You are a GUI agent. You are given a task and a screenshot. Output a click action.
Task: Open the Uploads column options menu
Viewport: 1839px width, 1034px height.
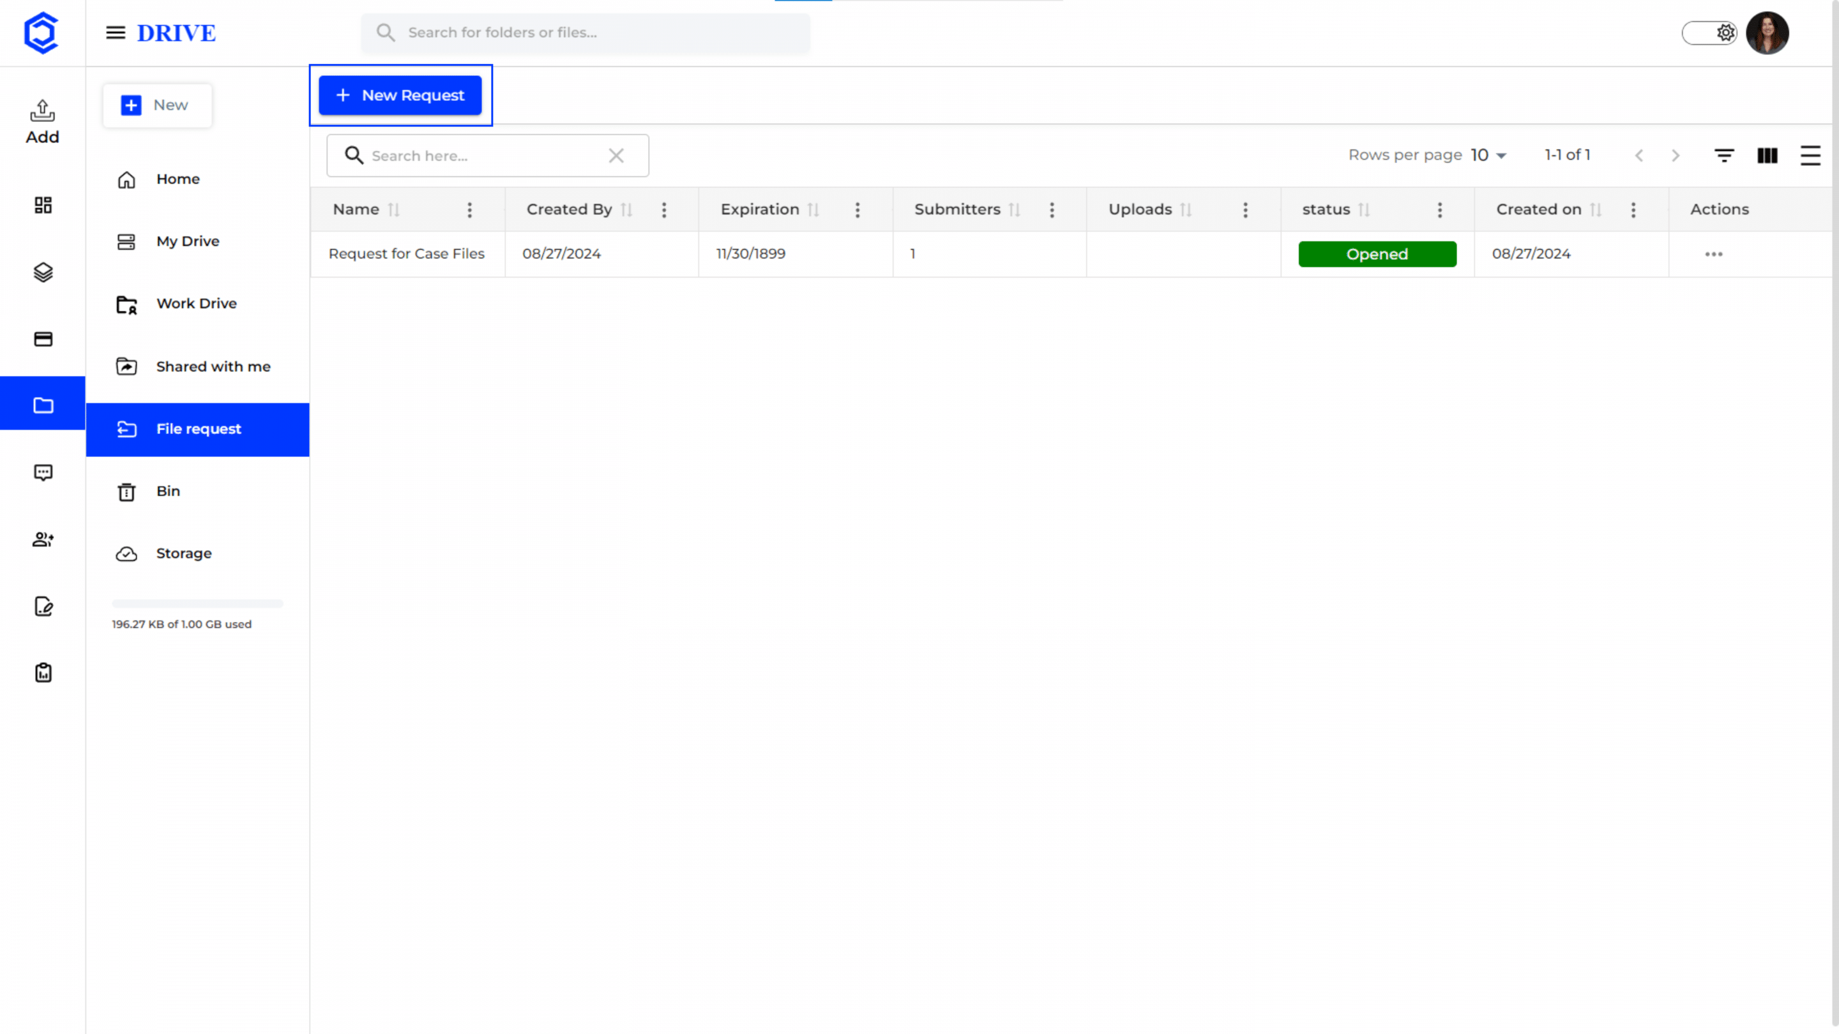click(1245, 210)
